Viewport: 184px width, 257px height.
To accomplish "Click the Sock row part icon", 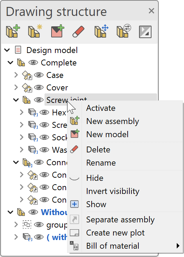I will click(33, 138).
